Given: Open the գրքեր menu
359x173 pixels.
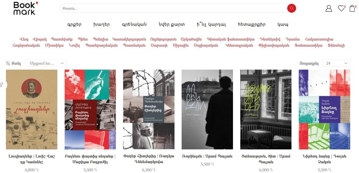Looking at the screenshot, I should point(74,25).
